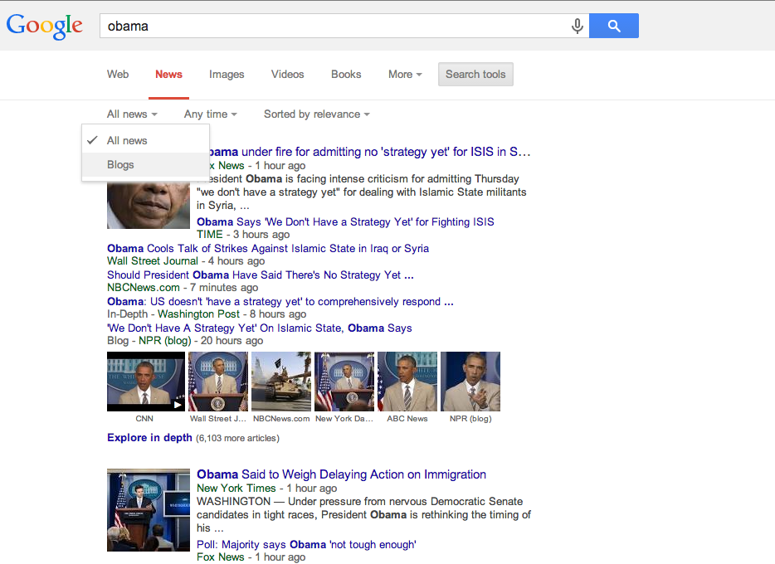
Task: Open the Images tab
Action: tap(227, 74)
